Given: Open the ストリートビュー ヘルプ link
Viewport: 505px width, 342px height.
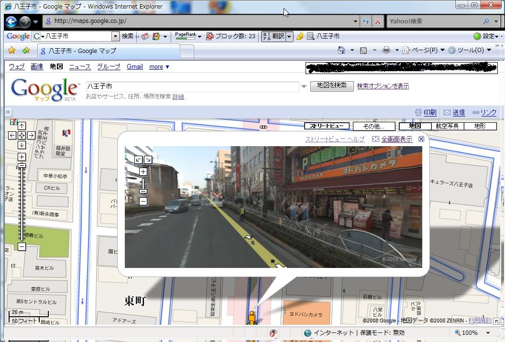Looking at the screenshot, I should [x=335, y=139].
